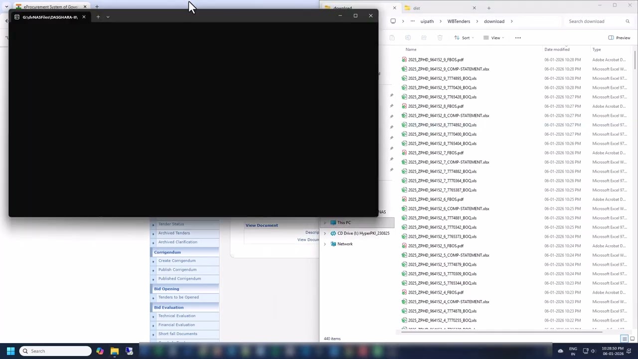Image resolution: width=638 pixels, height=359 pixels.
Task: Close the DASGHARA terminal tab
Action: point(84,17)
